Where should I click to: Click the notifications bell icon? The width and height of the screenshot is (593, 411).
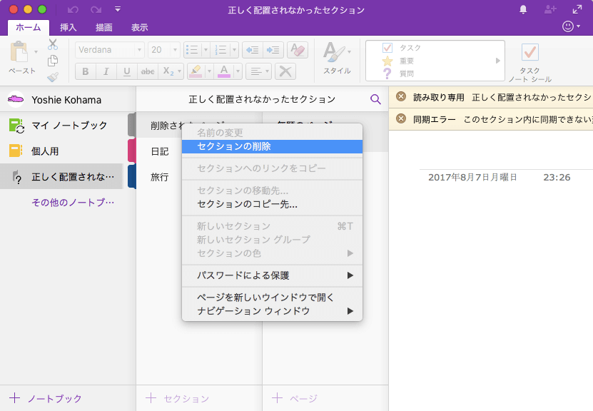[523, 10]
